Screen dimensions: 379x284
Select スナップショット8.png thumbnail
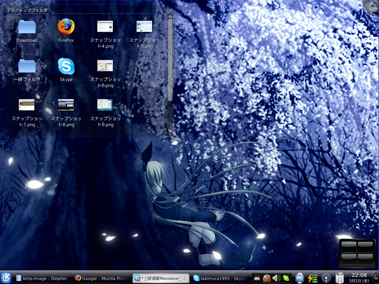click(x=66, y=105)
